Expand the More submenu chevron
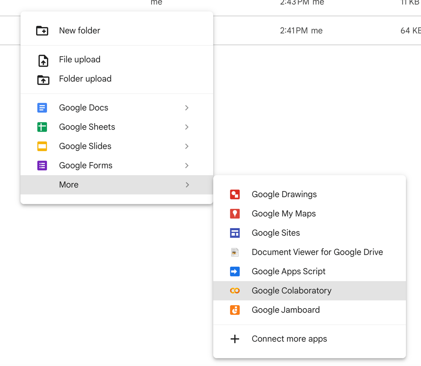The image size is (421, 366). point(187,185)
